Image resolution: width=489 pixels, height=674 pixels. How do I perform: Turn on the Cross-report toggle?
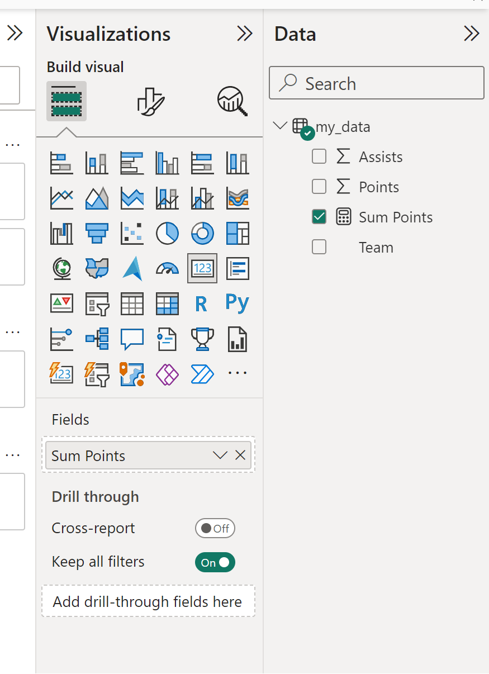pos(215,528)
